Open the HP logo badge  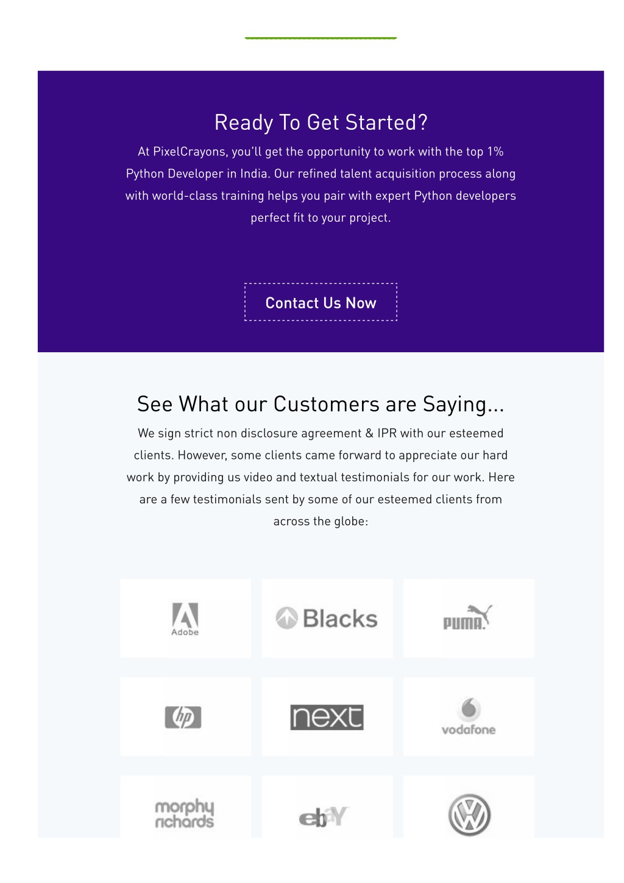[183, 717]
